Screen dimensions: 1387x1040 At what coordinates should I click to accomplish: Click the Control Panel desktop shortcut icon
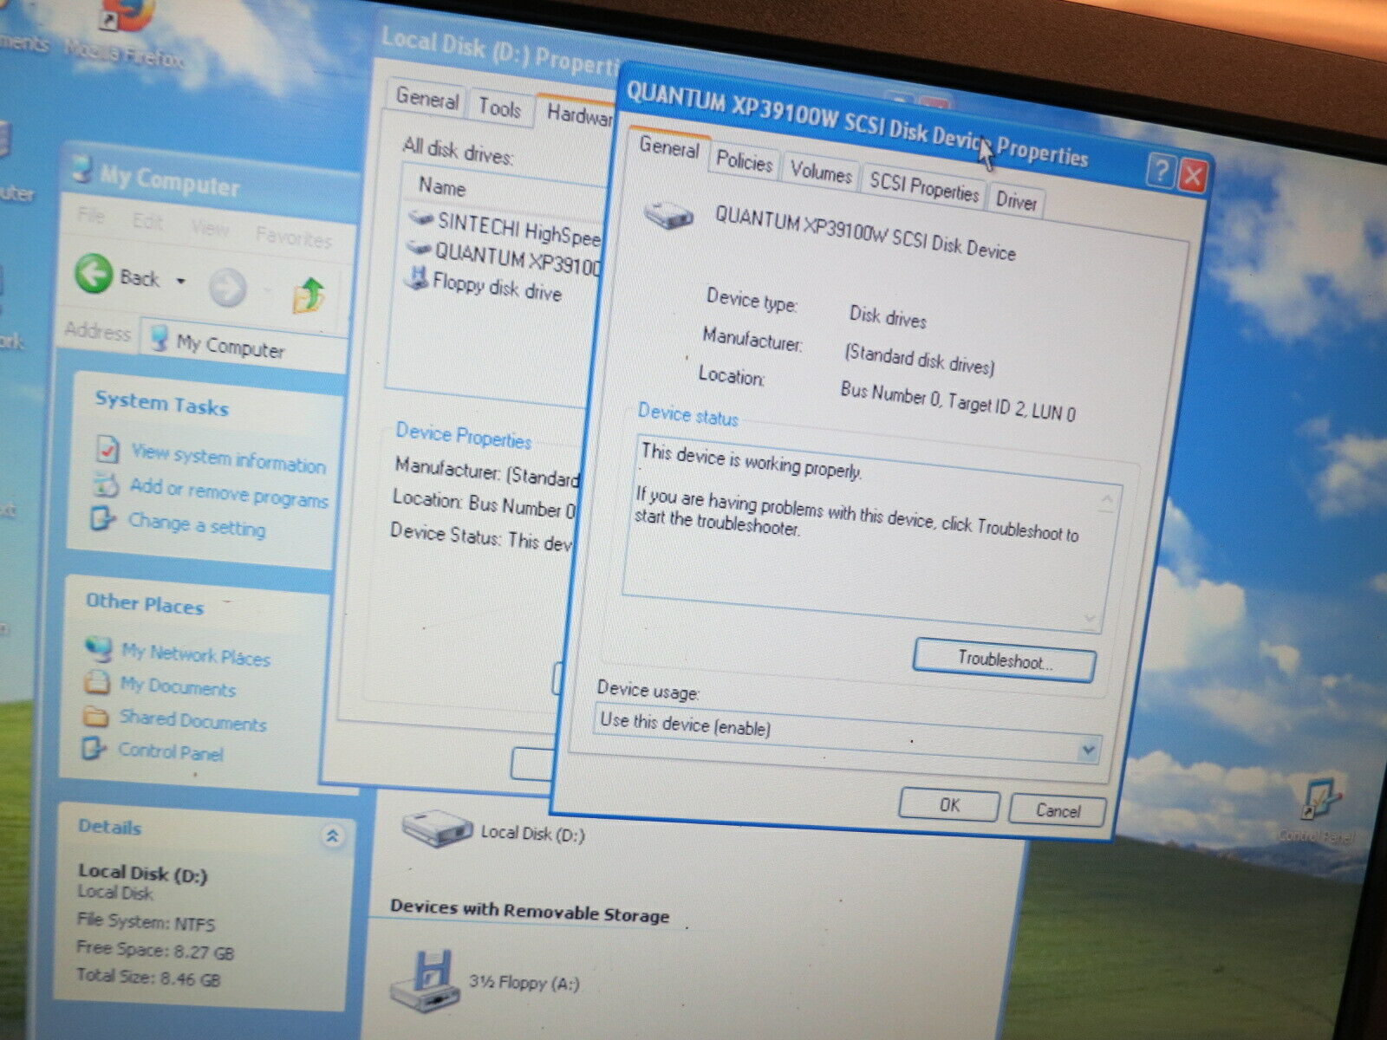pyautogui.click(x=1321, y=799)
